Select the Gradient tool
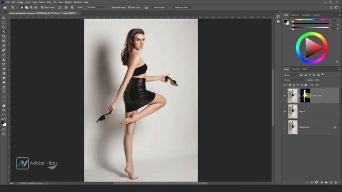This screenshot has height=192, width=342. tap(4, 74)
